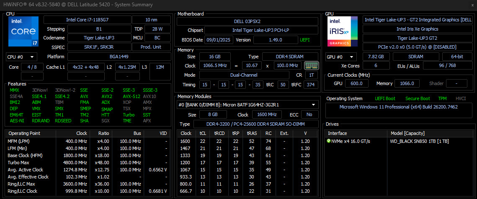Click the Intel Core i7 logo
The height and width of the screenshot is (199, 477).
point(23,31)
